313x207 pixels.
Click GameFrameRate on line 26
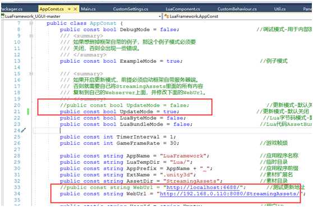(x=138, y=143)
